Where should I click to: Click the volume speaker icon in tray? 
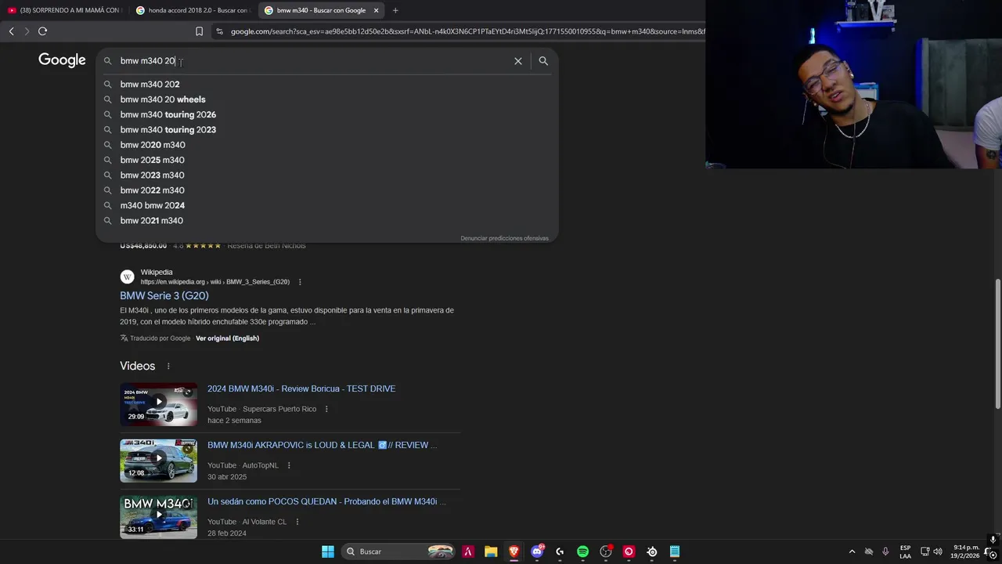(x=938, y=551)
